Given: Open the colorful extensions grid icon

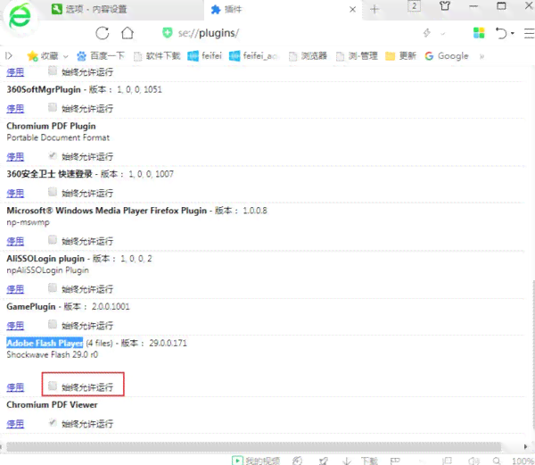Looking at the screenshot, I should 479,33.
